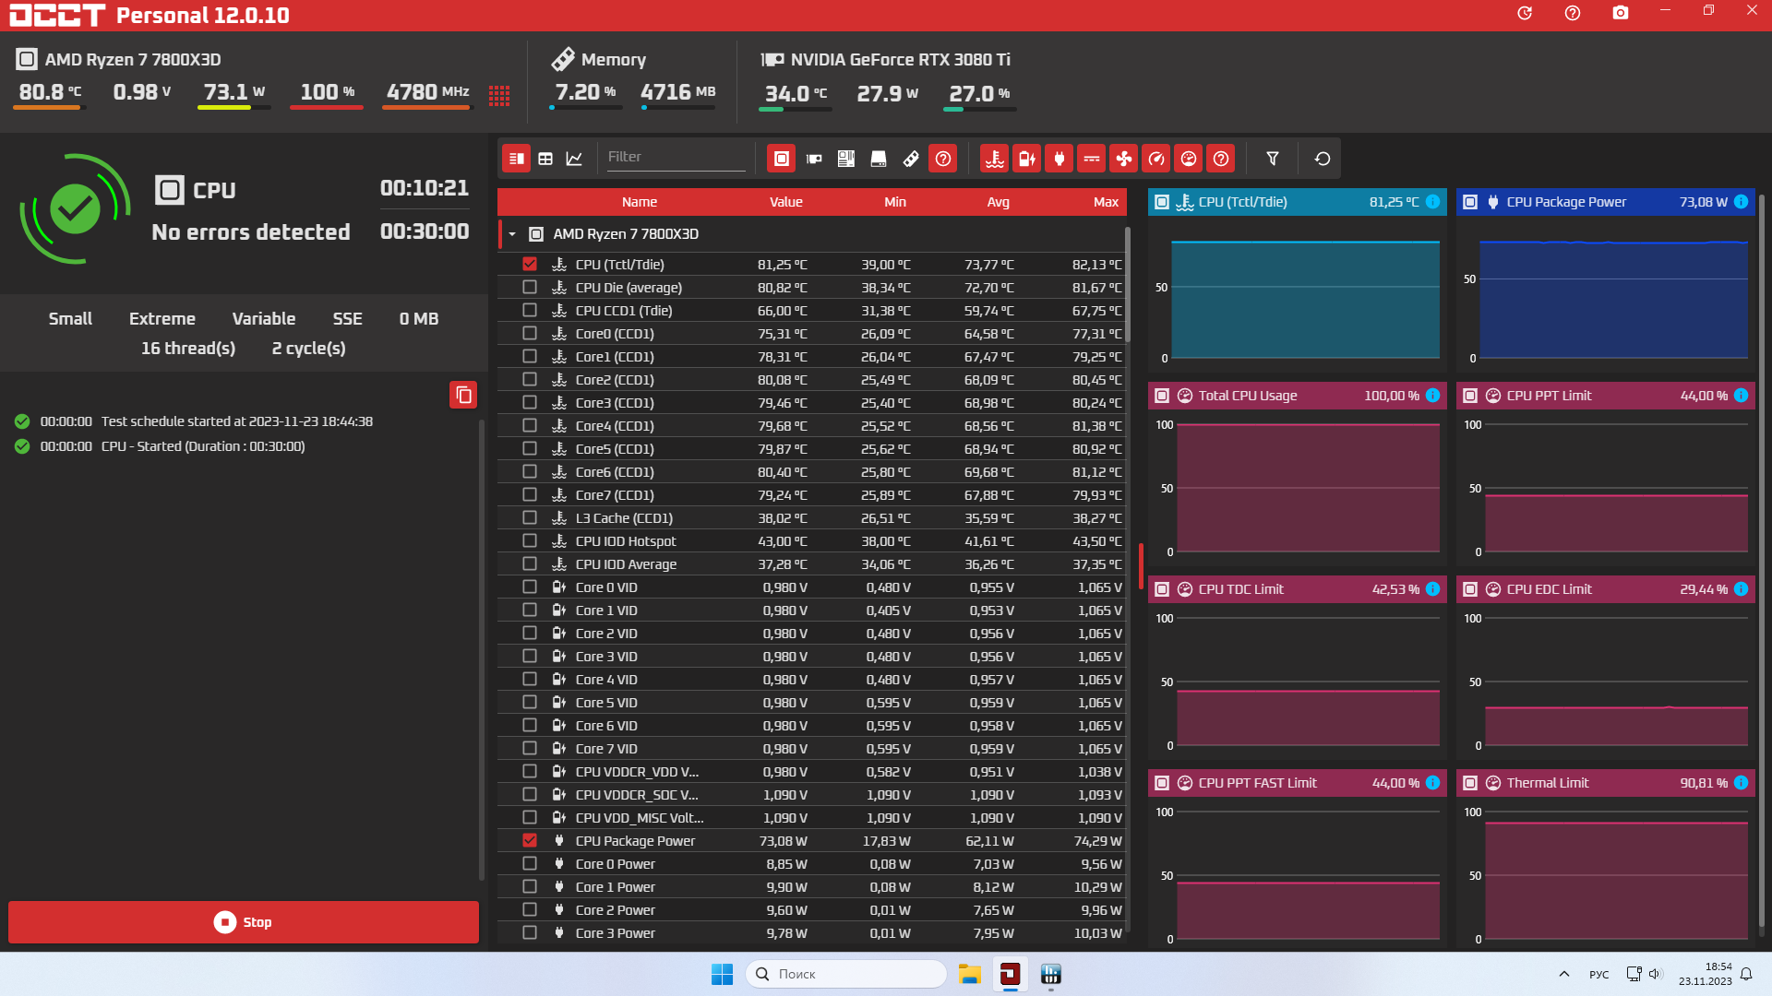The height and width of the screenshot is (996, 1772).
Task: Switch to the graph-only sensor view
Action: click(x=574, y=159)
